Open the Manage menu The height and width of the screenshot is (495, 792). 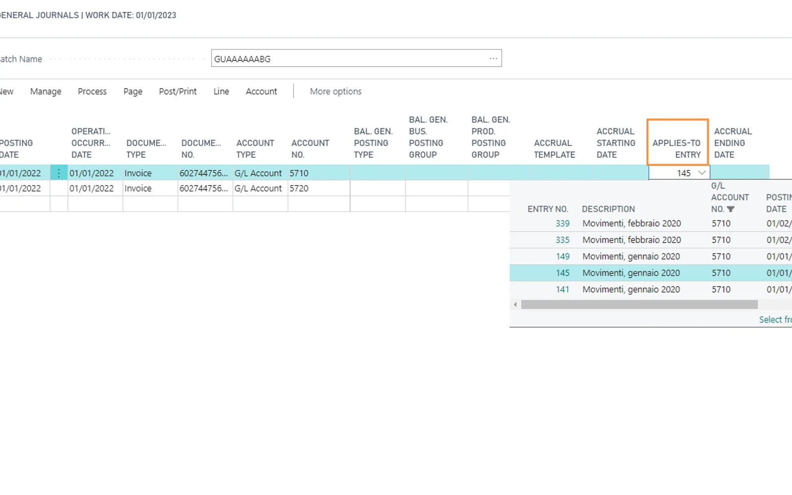(x=46, y=92)
